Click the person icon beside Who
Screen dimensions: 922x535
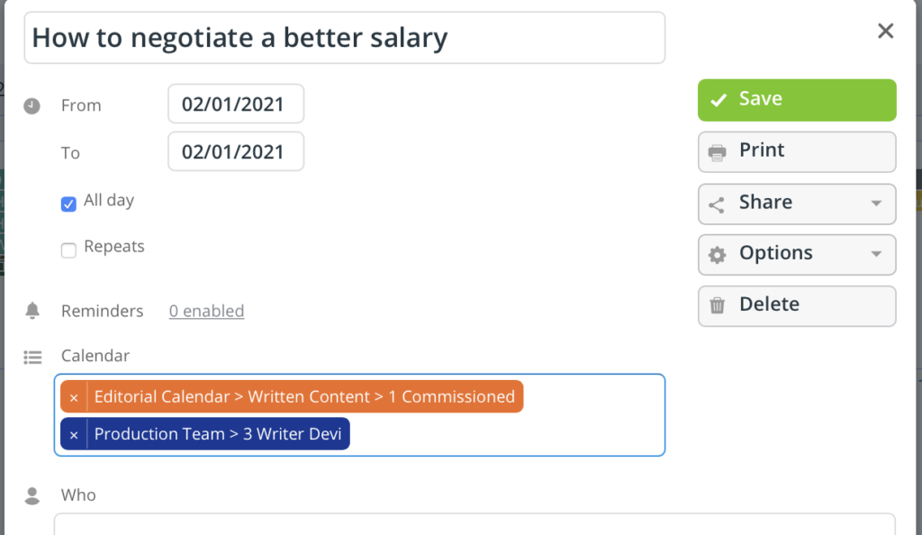pos(33,494)
